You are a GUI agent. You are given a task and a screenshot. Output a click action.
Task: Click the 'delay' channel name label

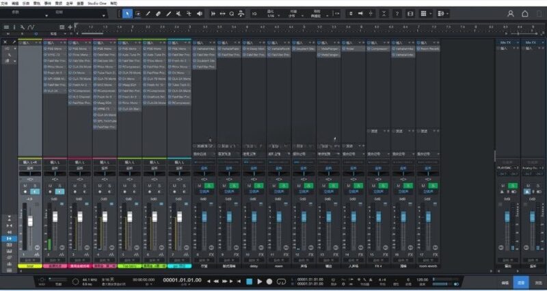click(x=254, y=266)
